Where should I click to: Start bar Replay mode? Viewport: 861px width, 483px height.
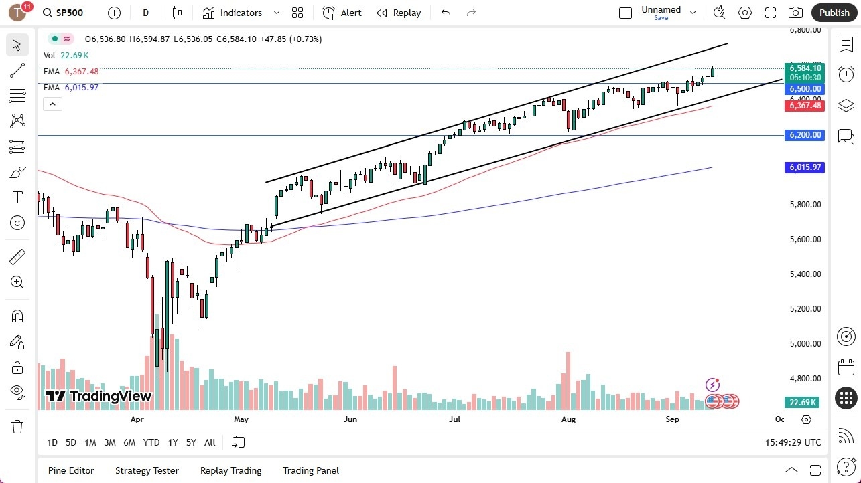(x=398, y=12)
